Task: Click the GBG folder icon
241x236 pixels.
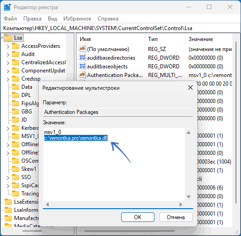Action: click(15, 112)
